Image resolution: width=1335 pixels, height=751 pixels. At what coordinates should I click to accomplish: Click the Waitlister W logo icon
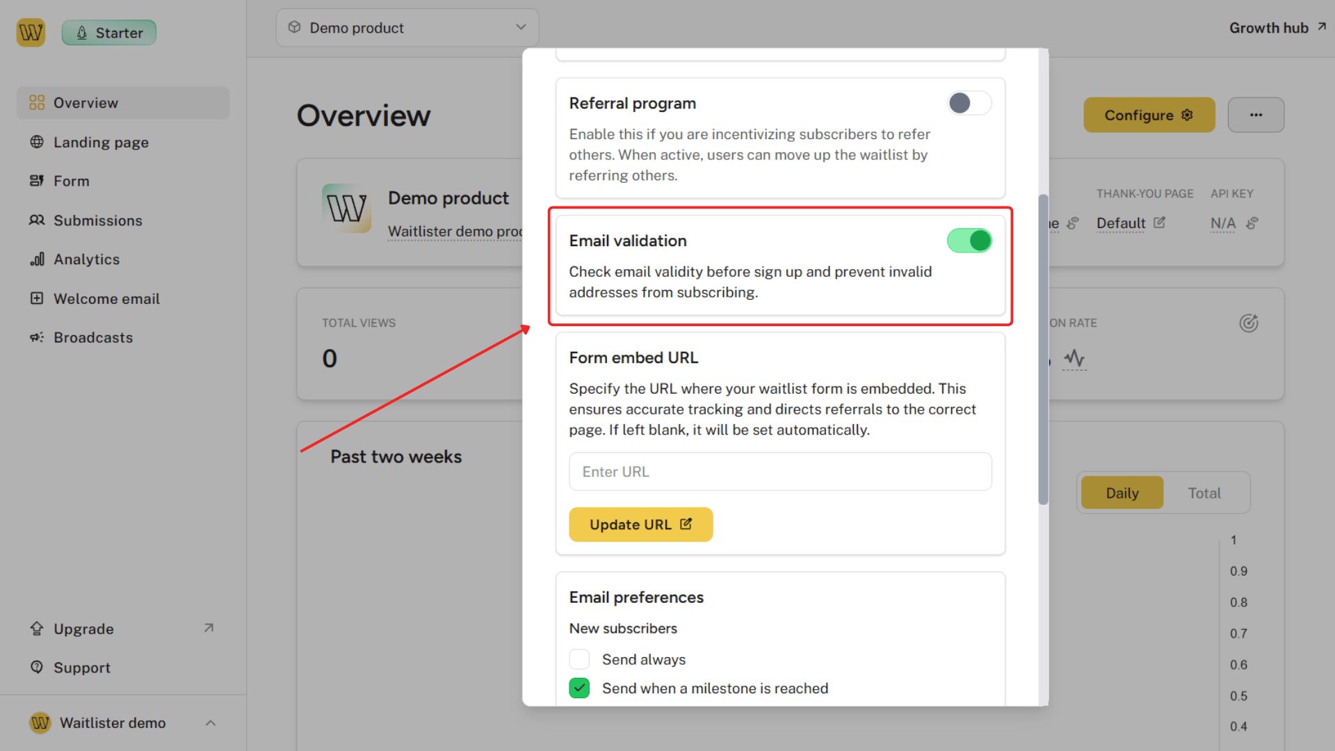point(31,32)
